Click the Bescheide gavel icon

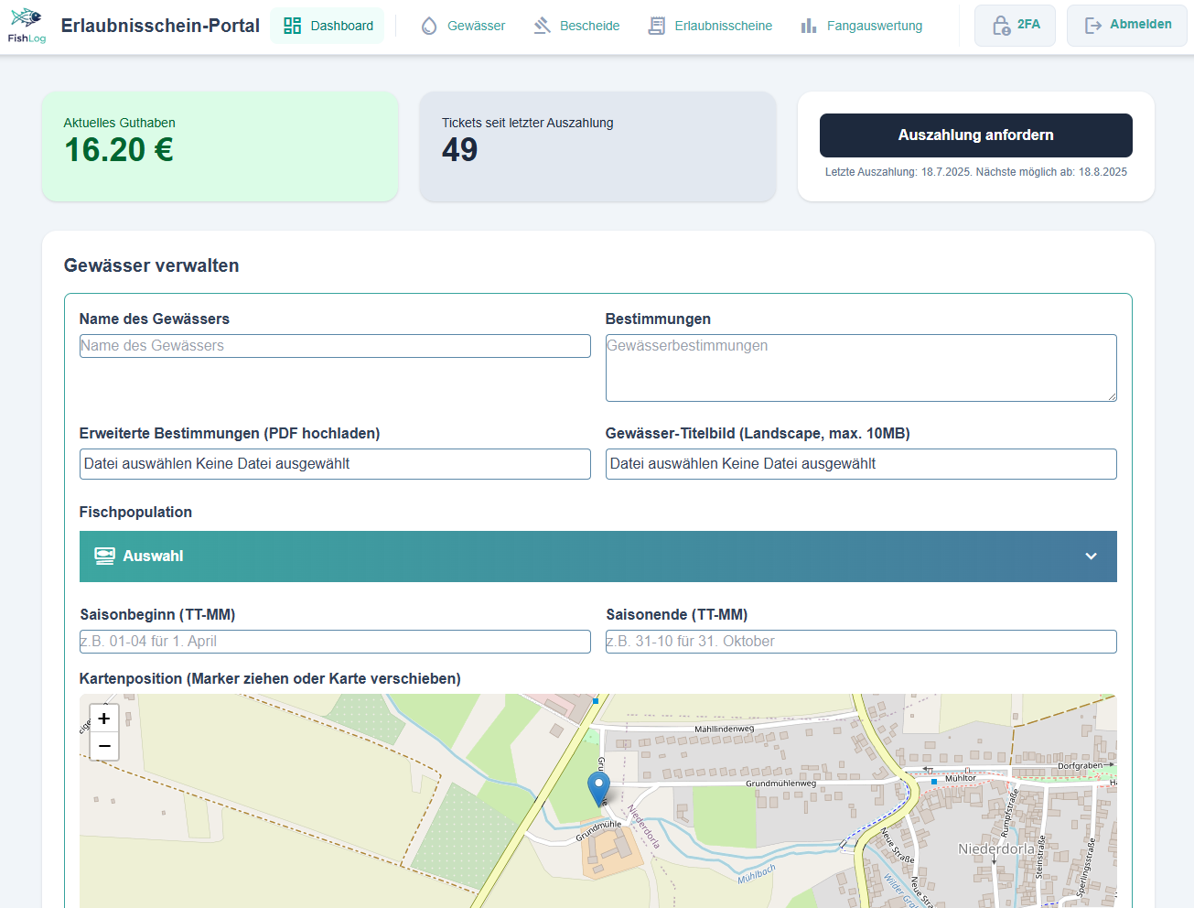[x=542, y=26]
